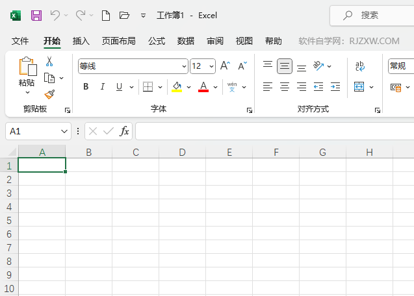Click the Decrease Indent icon
The height and width of the screenshot is (296, 414).
tap(318, 86)
